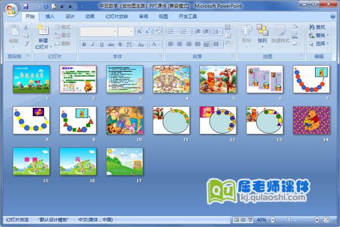Viewport: 340px width, 227px height.
Task: Click zoom in plus button
Action: (x=317, y=220)
